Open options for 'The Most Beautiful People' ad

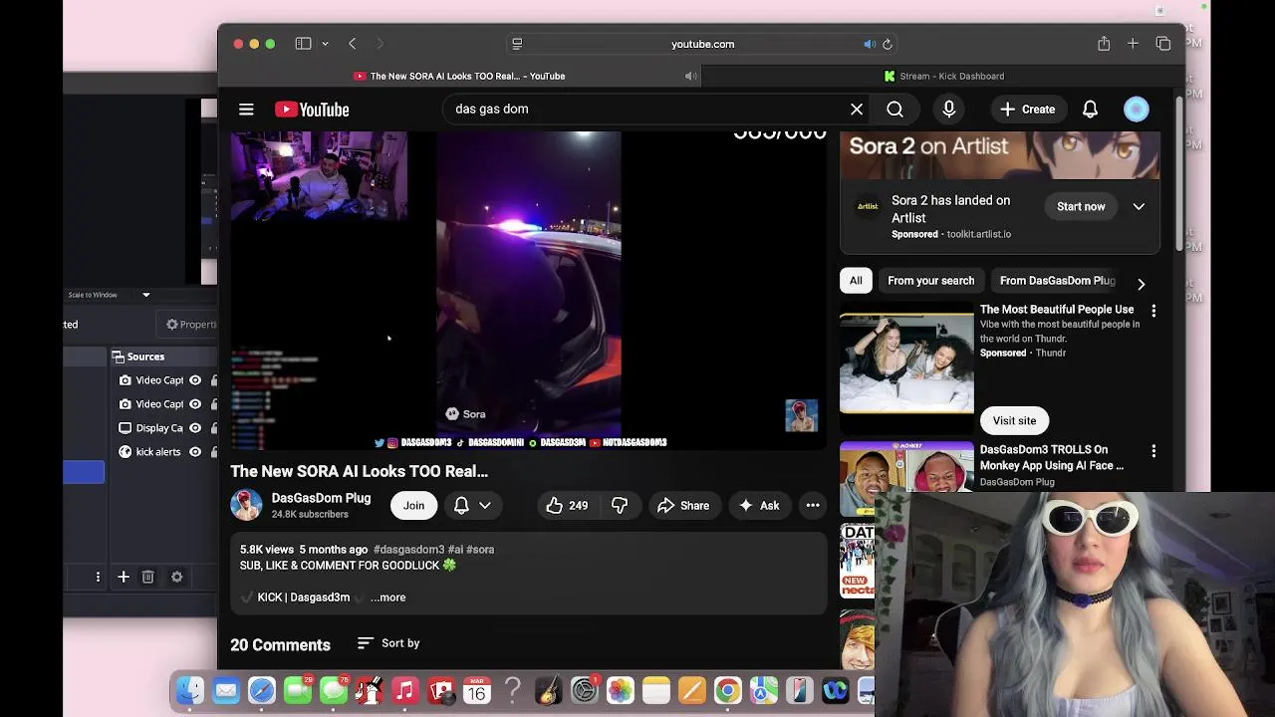pos(1153,312)
